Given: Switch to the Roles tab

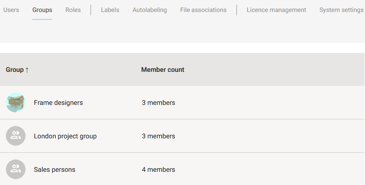Looking at the screenshot, I should (73, 10).
